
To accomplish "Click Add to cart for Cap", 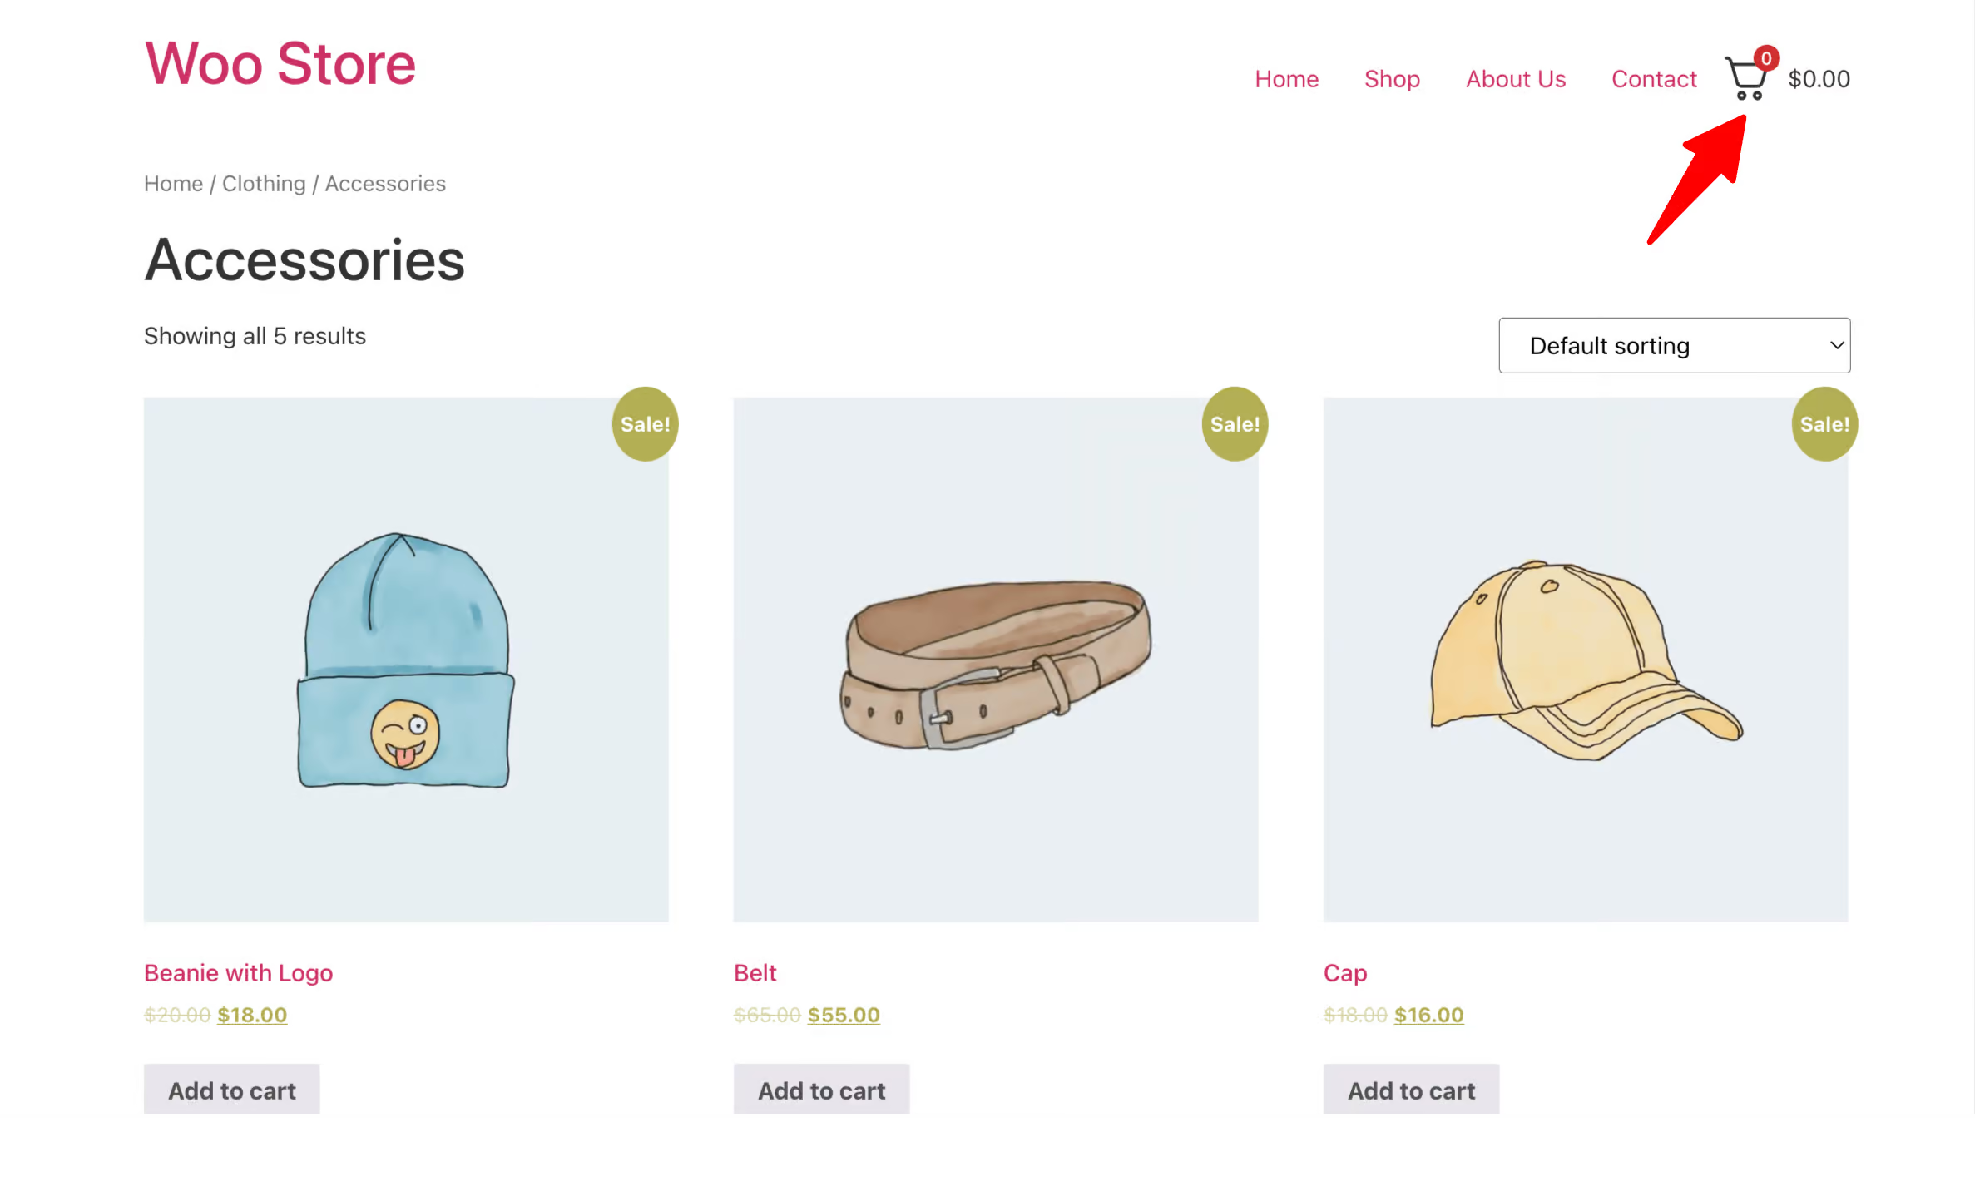I will point(1411,1090).
